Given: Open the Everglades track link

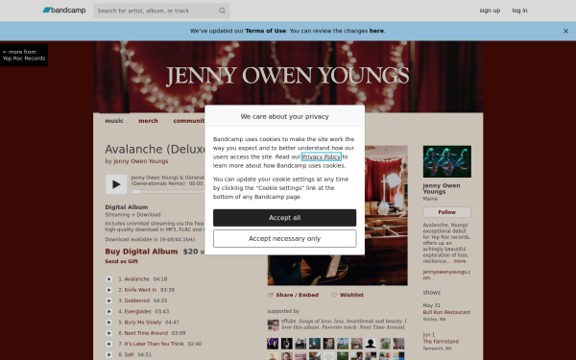Looking at the screenshot, I should coord(137,311).
